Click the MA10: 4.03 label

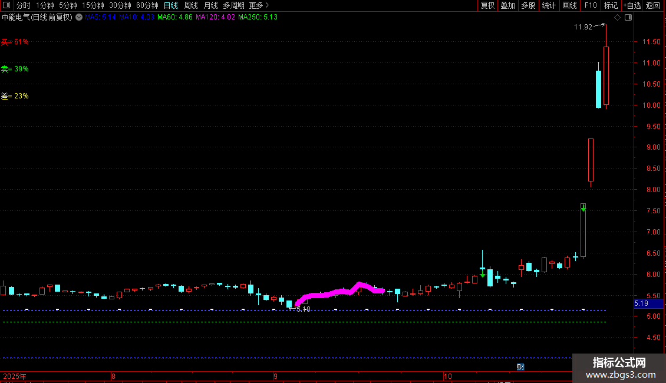[x=136, y=17]
